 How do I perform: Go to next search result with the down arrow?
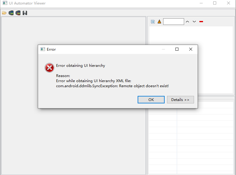pyautogui.click(x=194, y=22)
